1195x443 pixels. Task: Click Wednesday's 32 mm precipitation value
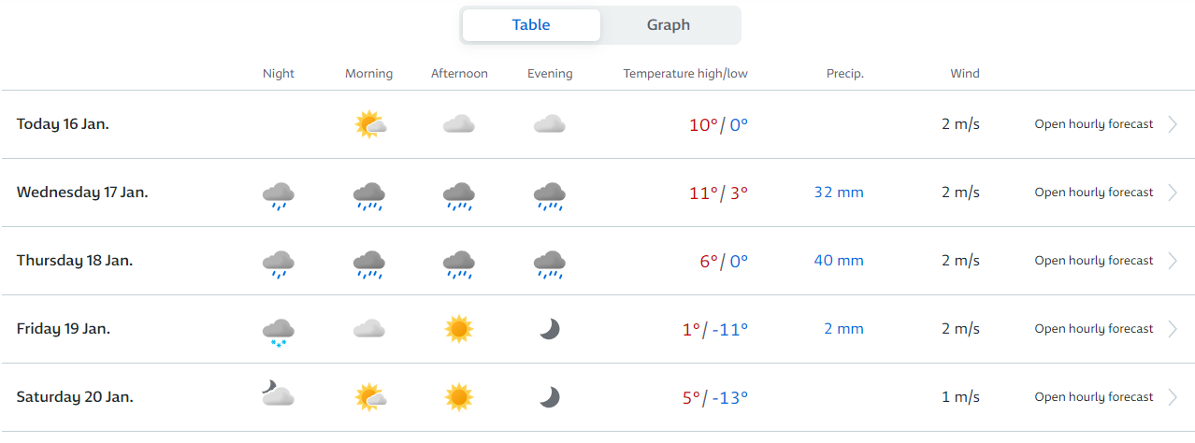[x=839, y=193]
